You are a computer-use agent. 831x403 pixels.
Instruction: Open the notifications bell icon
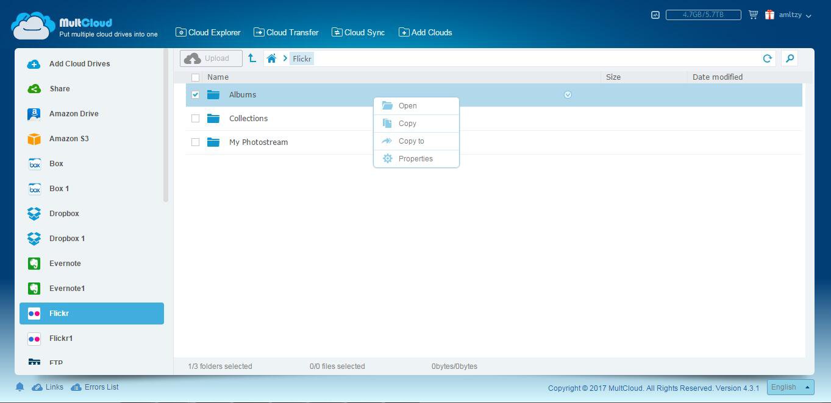click(20, 387)
